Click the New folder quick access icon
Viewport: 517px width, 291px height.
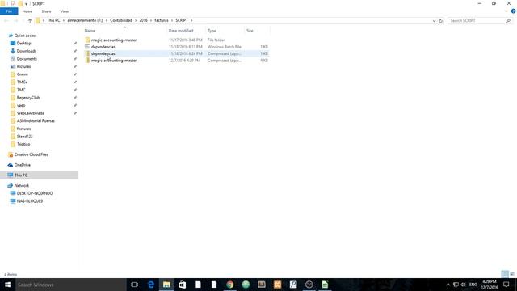coord(20,3)
